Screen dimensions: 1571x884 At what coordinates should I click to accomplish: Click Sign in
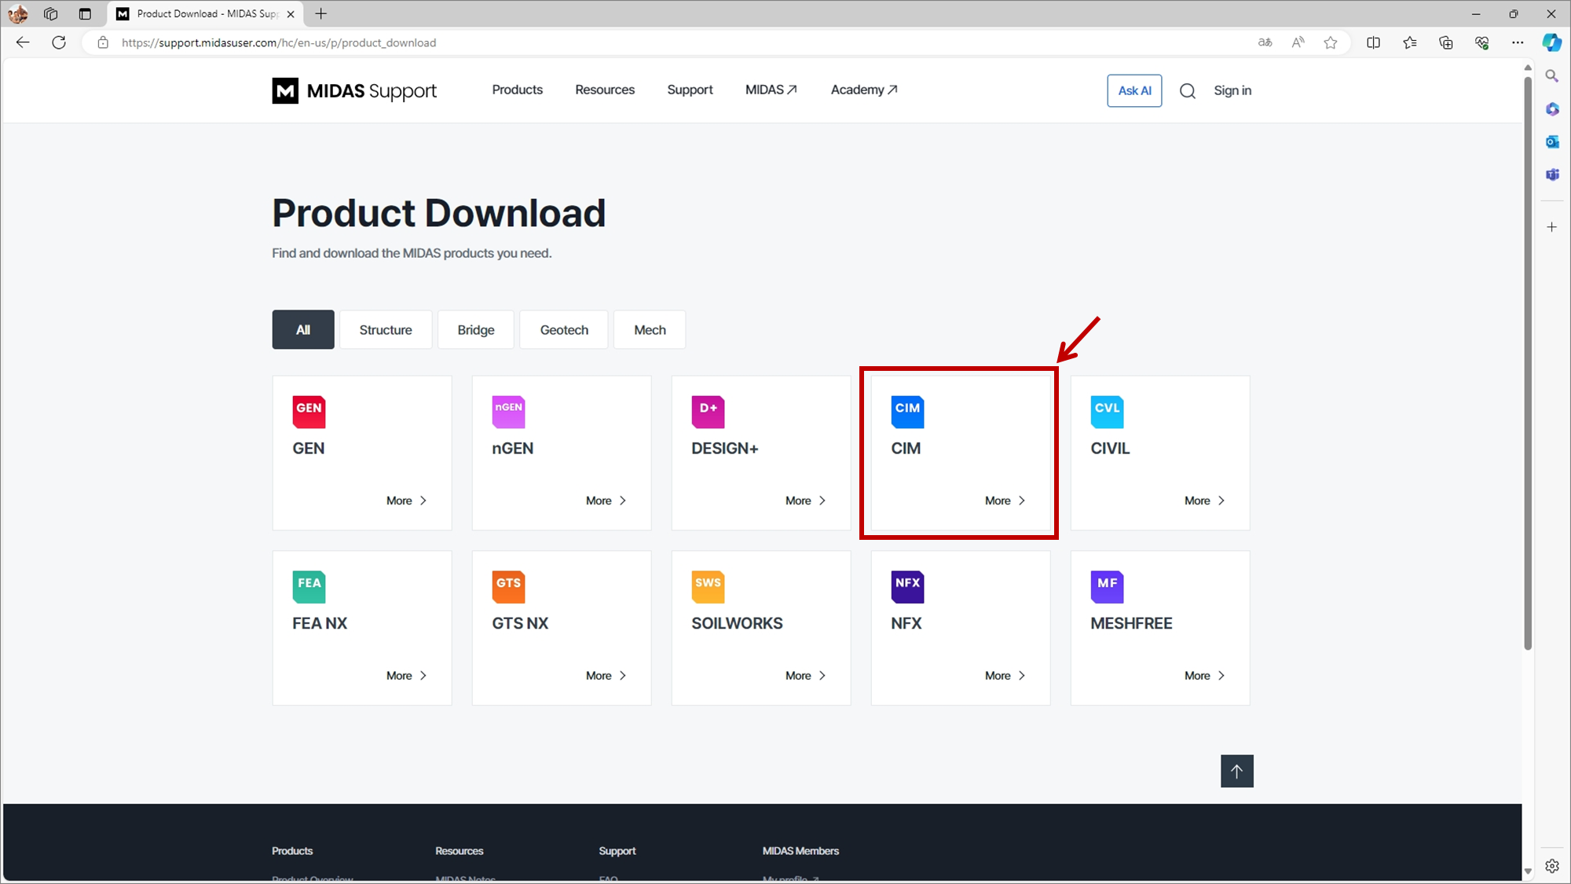point(1232,91)
